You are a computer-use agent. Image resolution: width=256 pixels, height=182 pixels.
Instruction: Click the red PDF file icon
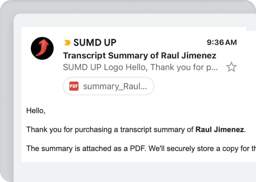(x=74, y=86)
